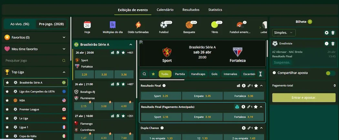Click the left sidebar vertical scrollbar
This screenshot has width=339, height=140.
(71, 39)
